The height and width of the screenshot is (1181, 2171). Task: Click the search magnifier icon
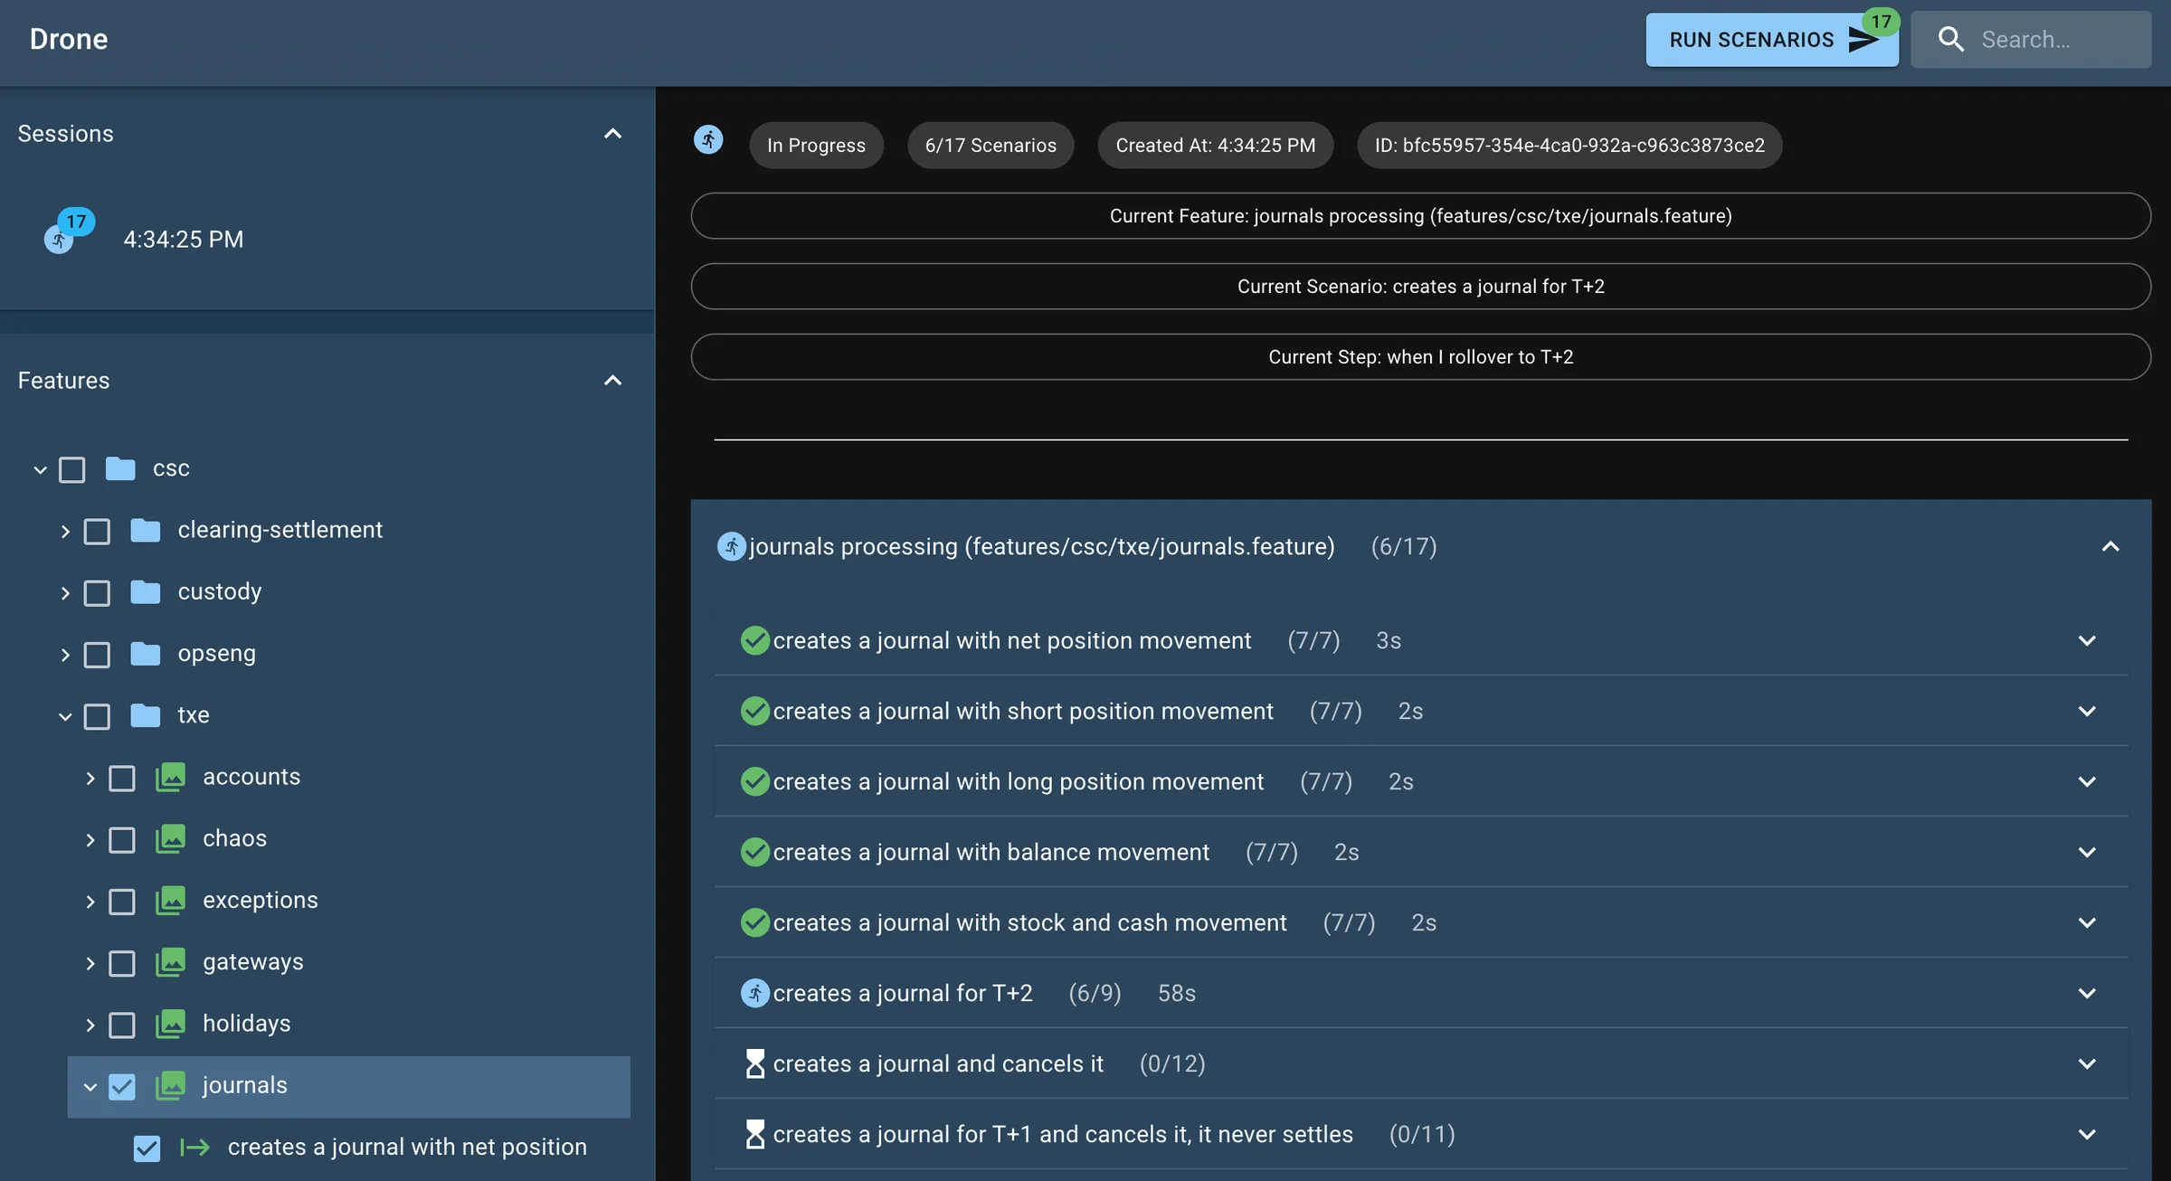pyautogui.click(x=1950, y=40)
